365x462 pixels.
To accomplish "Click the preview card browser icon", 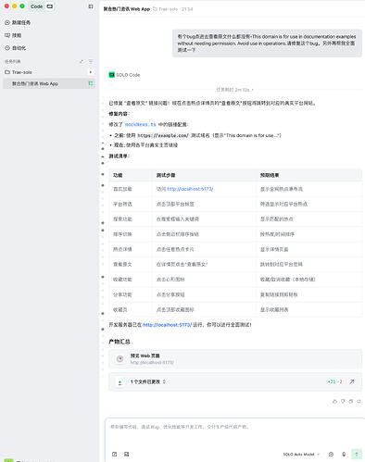I will tap(120, 359).
